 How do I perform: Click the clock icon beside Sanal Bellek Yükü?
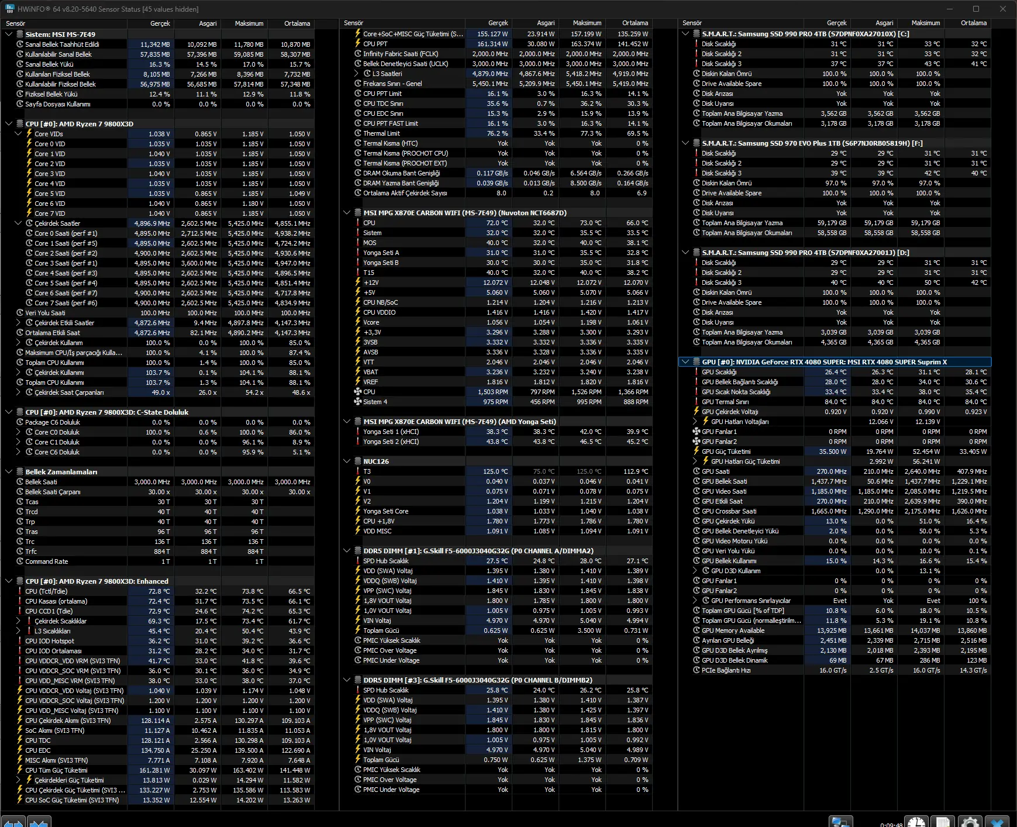[20, 64]
